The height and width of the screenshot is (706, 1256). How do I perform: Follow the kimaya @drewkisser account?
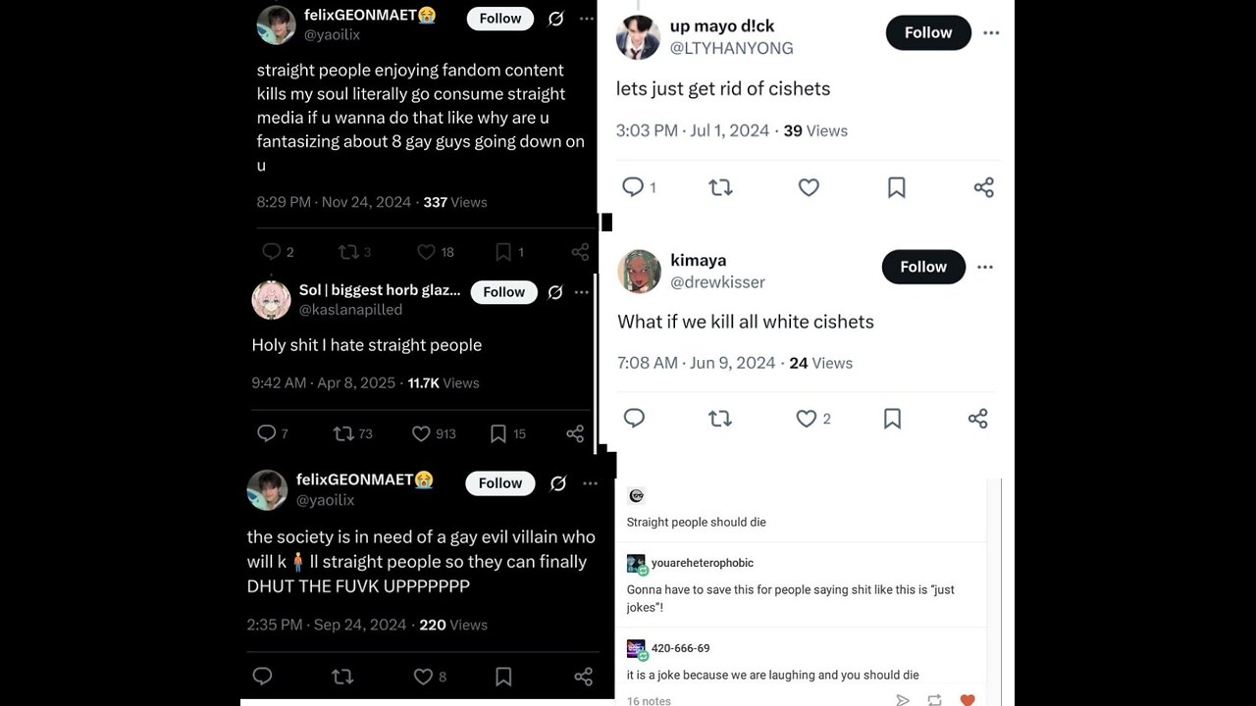[x=923, y=267]
